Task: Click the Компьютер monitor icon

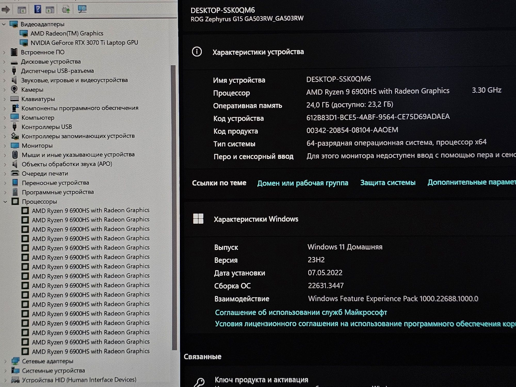Action: tap(15, 117)
